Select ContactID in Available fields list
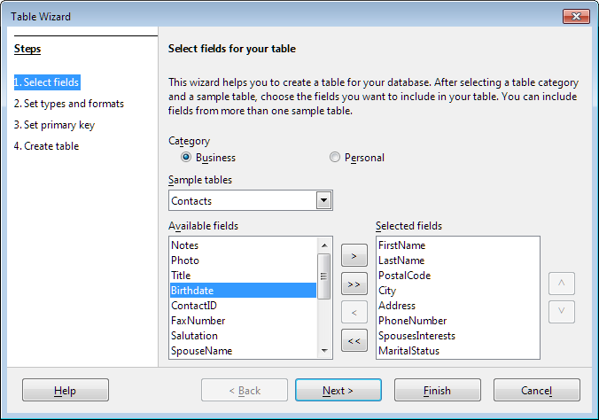This screenshot has height=420, width=599. [x=243, y=306]
